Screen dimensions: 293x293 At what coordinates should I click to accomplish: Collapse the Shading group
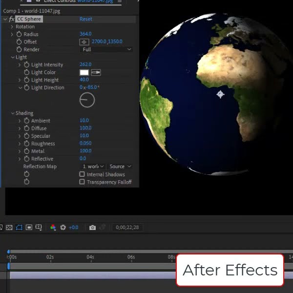[13, 113]
